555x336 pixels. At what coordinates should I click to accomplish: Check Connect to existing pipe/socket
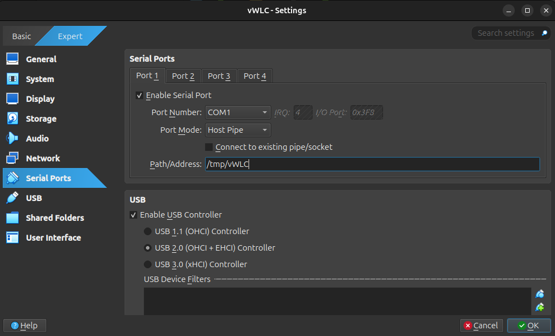tap(209, 147)
